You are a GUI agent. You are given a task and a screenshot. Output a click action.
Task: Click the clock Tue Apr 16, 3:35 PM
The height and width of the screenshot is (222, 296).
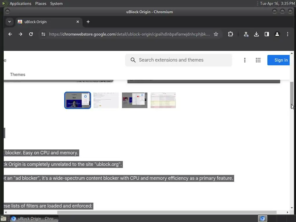pos(277,3)
